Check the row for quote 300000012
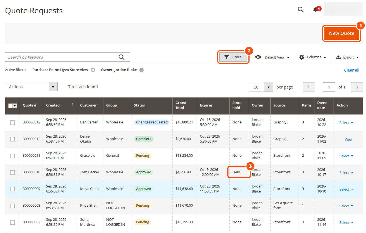This screenshot has width=366, height=233. [12, 139]
